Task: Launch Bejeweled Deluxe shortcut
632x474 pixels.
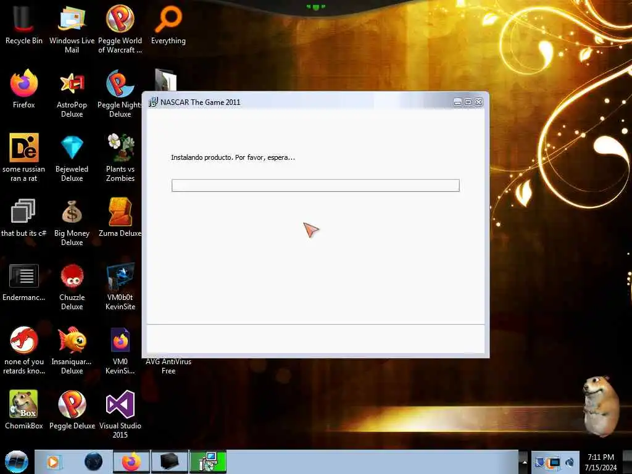Action: pyautogui.click(x=72, y=157)
